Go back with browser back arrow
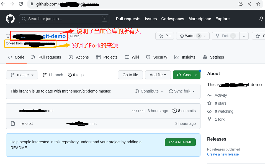The width and height of the screenshot is (265, 166). pyautogui.click(x=3, y=4)
